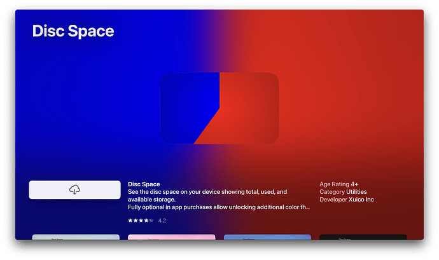
Task: Open the pink screenshot thumbnail
Action: pos(172,237)
